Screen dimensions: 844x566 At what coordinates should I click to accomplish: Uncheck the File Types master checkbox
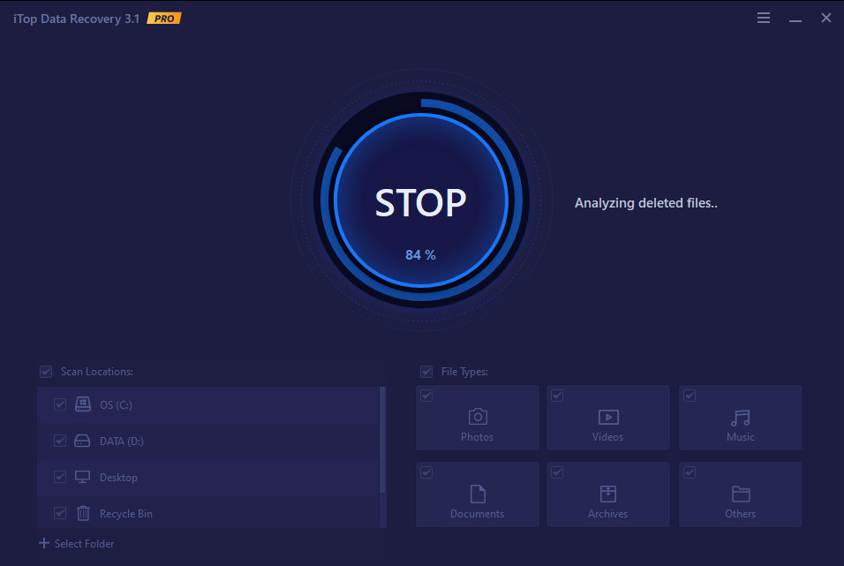click(x=426, y=371)
